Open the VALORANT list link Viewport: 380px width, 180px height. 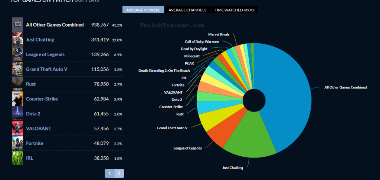39,129
